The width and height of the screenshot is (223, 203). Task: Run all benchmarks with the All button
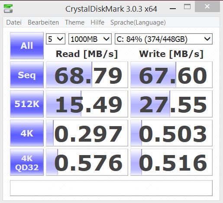pos(27,45)
